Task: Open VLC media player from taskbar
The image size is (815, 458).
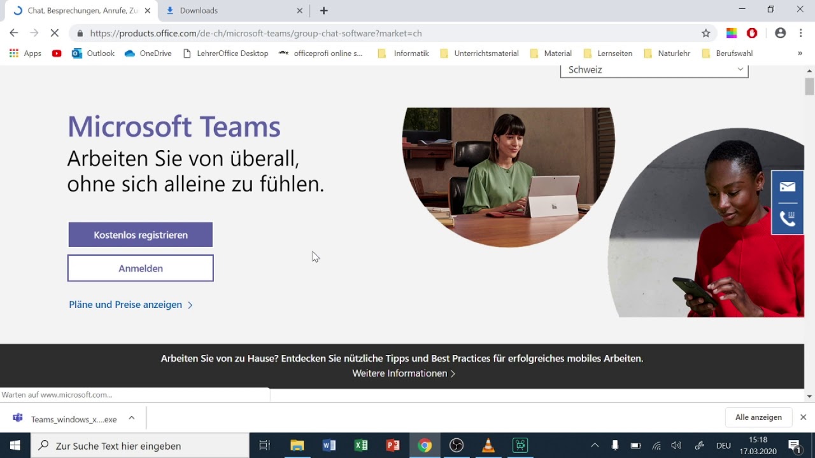Action: click(x=488, y=445)
